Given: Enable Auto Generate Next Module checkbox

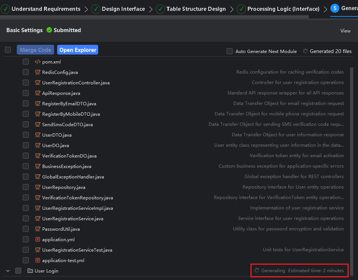Looking at the screenshot, I should [230, 51].
